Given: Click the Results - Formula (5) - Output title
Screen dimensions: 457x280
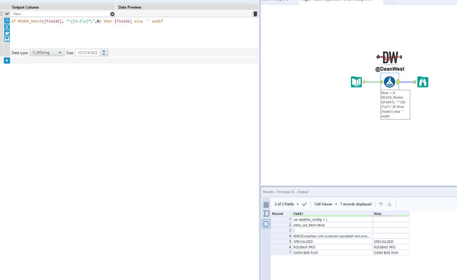Looking at the screenshot, I should click(x=285, y=192).
